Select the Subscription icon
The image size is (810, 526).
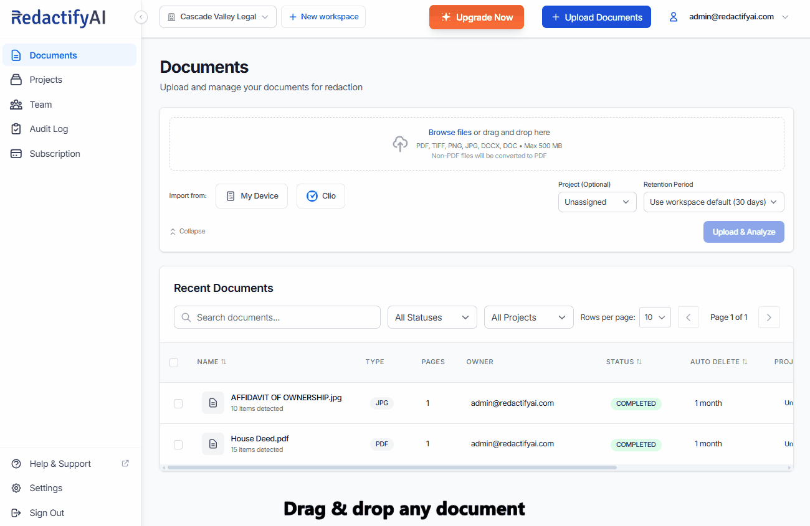coord(16,153)
